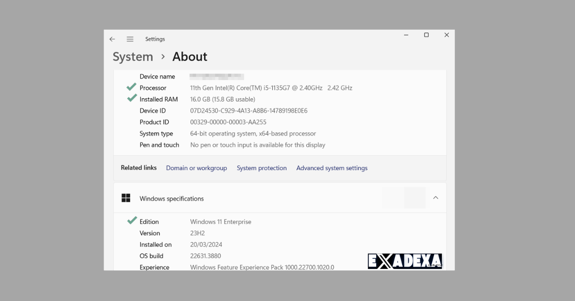The width and height of the screenshot is (575, 301).
Task: Collapse the Windows specifications section
Action: click(436, 197)
